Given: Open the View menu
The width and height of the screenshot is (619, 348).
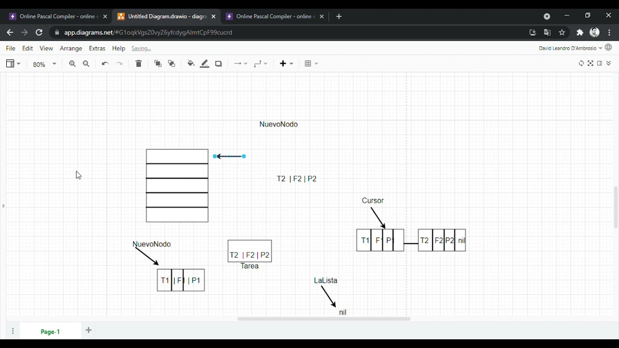Looking at the screenshot, I should (46, 48).
